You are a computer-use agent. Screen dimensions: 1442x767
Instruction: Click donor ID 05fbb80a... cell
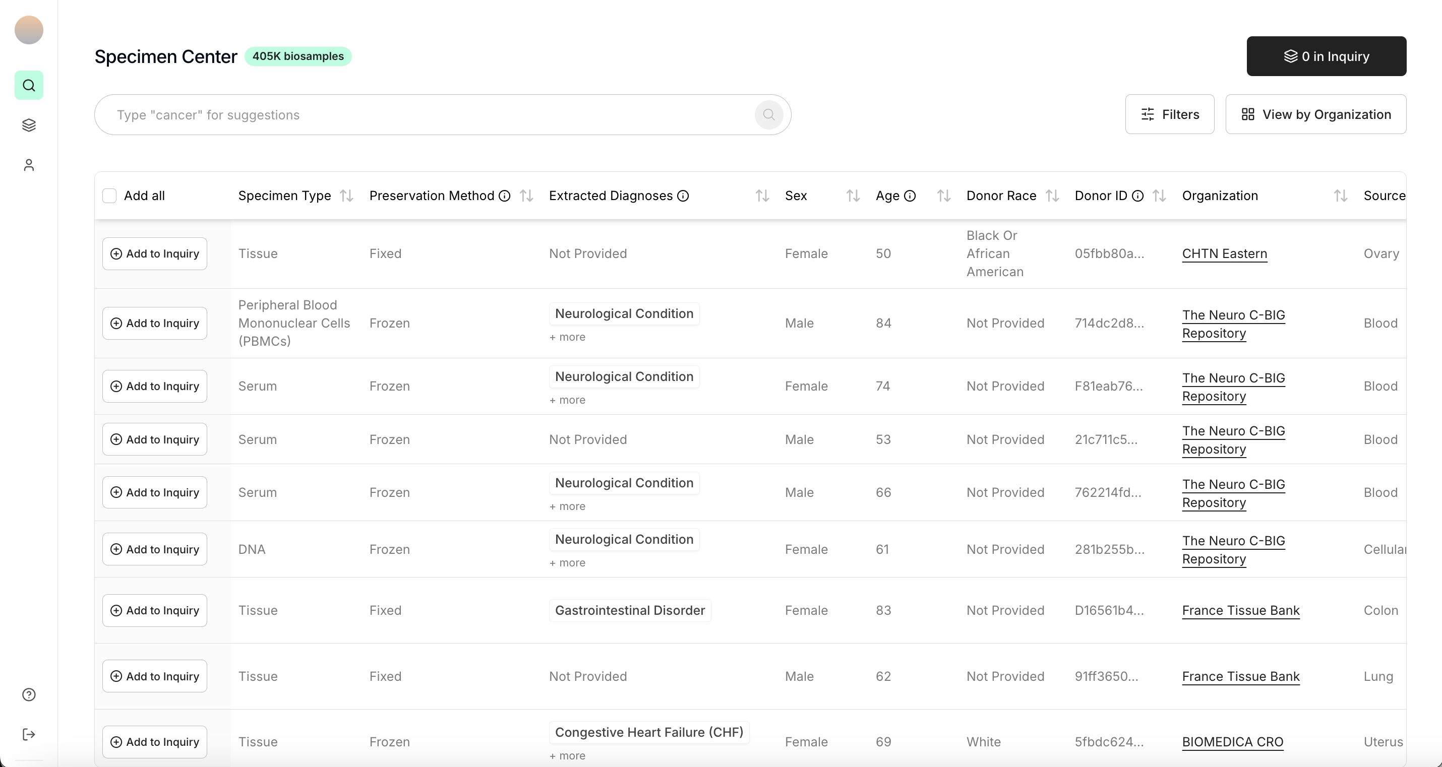(x=1109, y=254)
